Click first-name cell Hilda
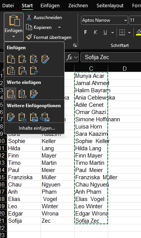The width and height of the screenshot is (141, 238). tap(24, 148)
